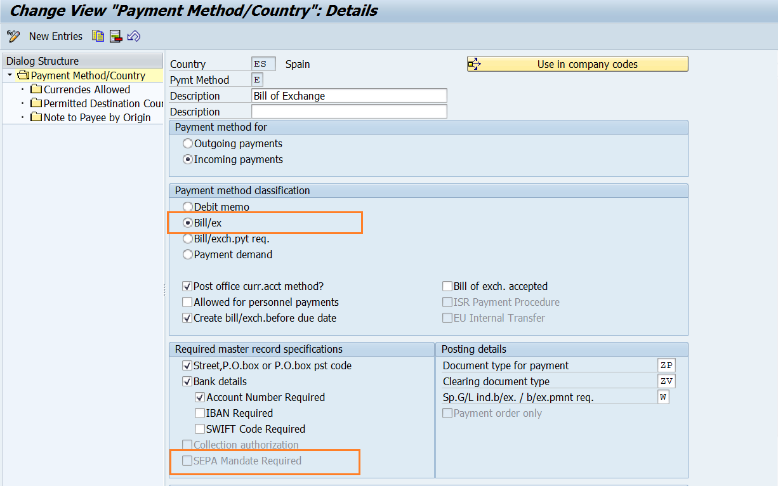
Task: Select the Outgoing payments radio button
Action: pyautogui.click(x=188, y=143)
